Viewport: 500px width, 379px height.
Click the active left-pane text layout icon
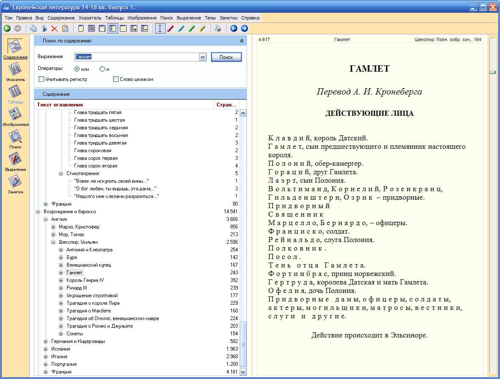click(113, 28)
